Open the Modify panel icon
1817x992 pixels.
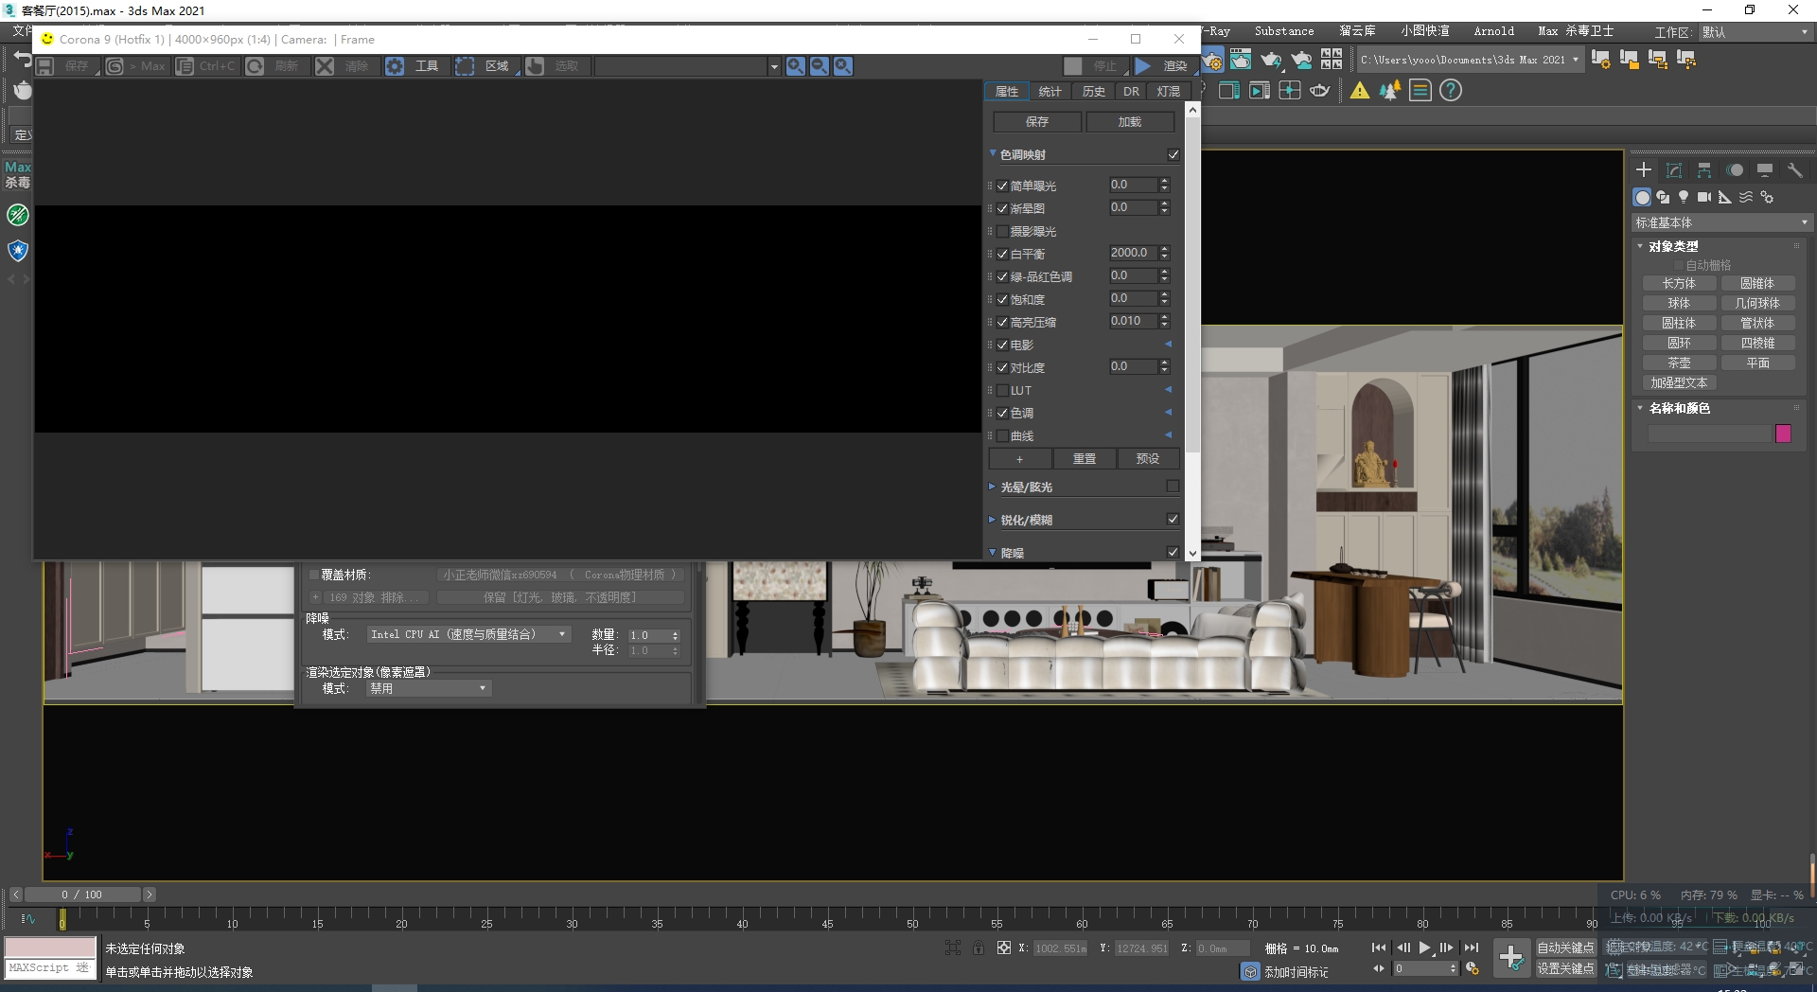[x=1674, y=170]
